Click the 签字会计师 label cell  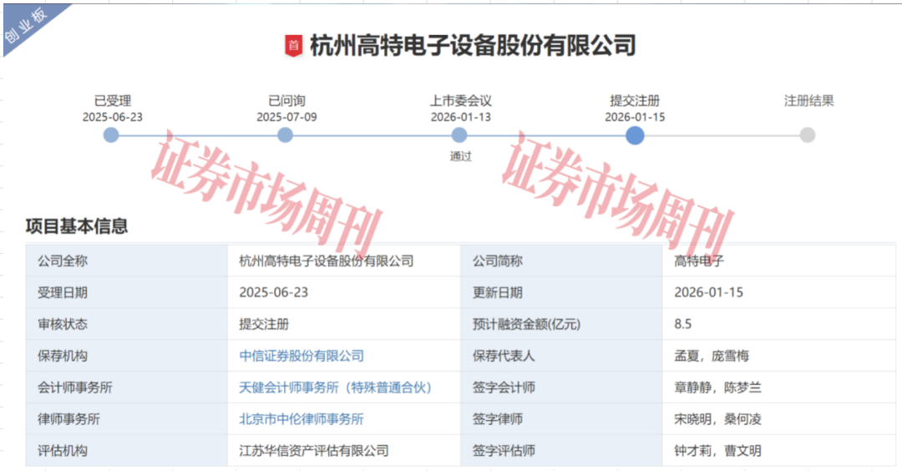[x=561, y=387]
